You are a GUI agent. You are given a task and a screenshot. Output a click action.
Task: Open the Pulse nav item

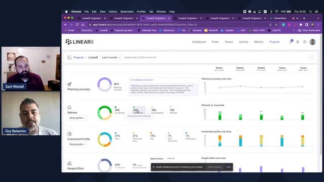tap(215, 42)
